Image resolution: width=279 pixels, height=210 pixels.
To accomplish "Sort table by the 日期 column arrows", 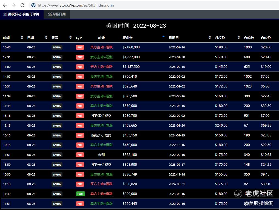I will (46, 37).
